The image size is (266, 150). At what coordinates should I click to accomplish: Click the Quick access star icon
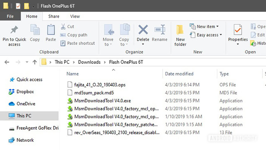pyautogui.click(x=12, y=80)
